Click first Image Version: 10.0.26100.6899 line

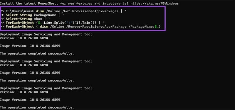30,46
